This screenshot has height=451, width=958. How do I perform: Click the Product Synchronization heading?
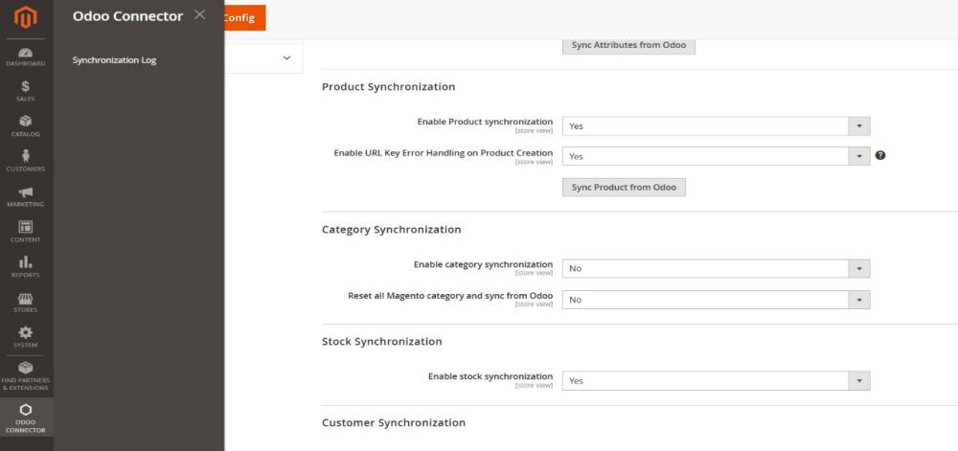click(388, 87)
